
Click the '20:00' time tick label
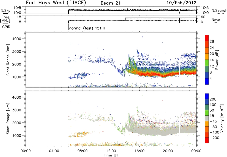(168, 151)
